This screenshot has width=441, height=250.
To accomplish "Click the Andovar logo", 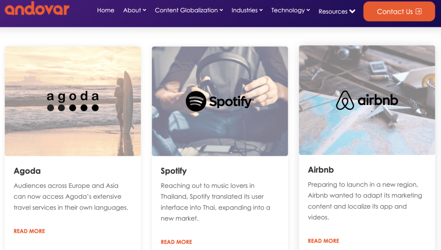I will tap(37, 8).
